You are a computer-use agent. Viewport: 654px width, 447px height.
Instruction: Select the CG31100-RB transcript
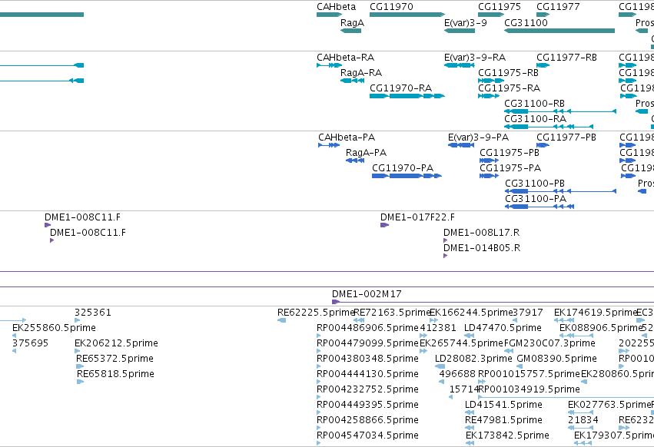click(x=560, y=111)
